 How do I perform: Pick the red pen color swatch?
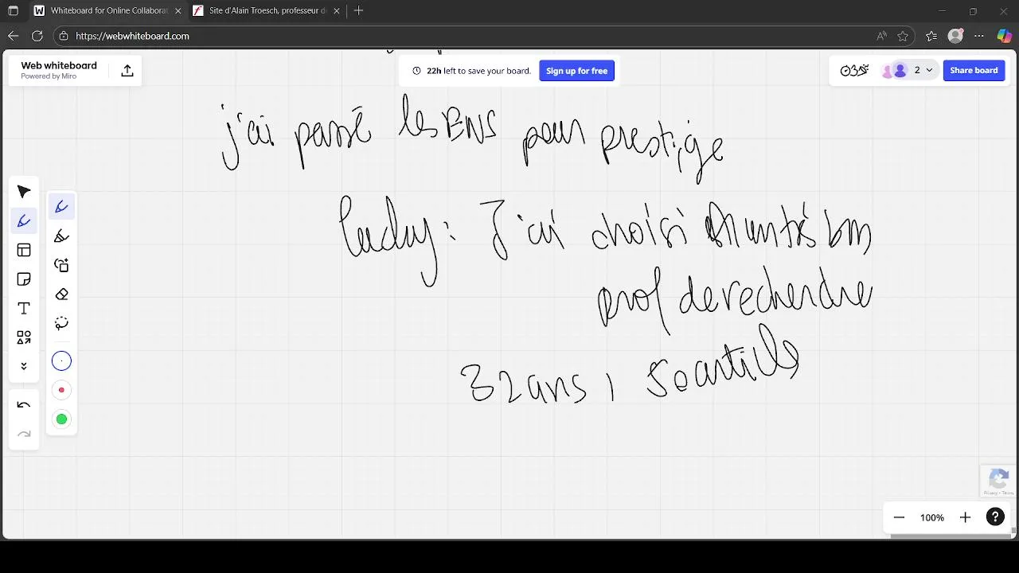61,390
